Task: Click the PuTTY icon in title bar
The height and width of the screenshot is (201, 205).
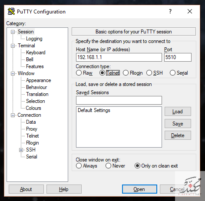Action: (x=11, y=11)
